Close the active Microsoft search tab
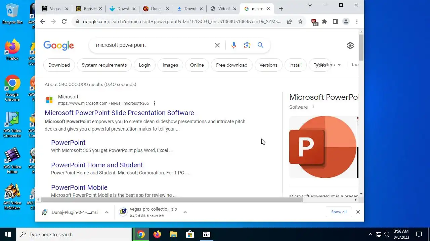Viewport: 430px width, 241px height. pos(268,9)
